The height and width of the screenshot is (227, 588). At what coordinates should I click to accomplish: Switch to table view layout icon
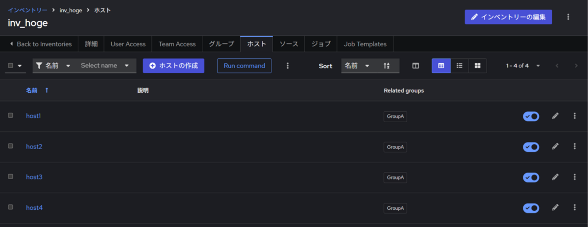tap(441, 66)
